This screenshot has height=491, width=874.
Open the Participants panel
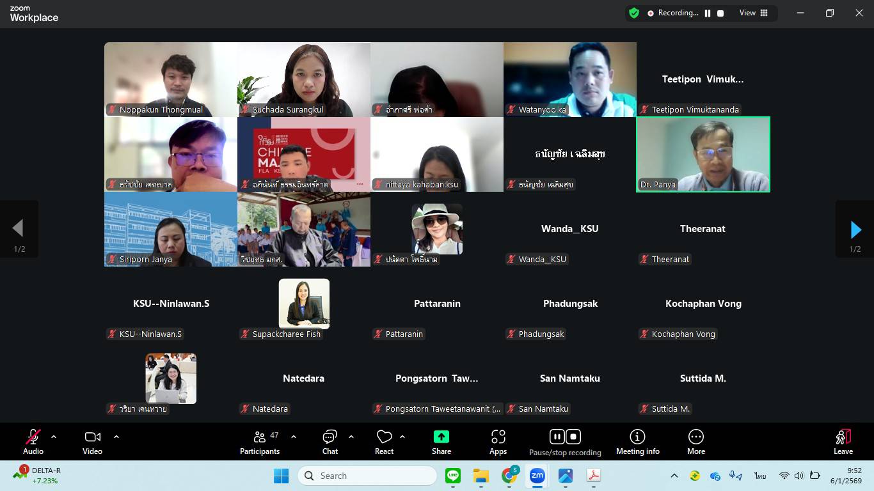click(260, 442)
